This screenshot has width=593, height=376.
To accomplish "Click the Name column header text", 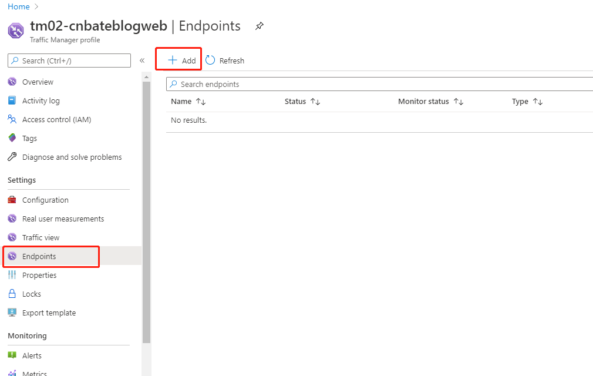I will click(181, 102).
